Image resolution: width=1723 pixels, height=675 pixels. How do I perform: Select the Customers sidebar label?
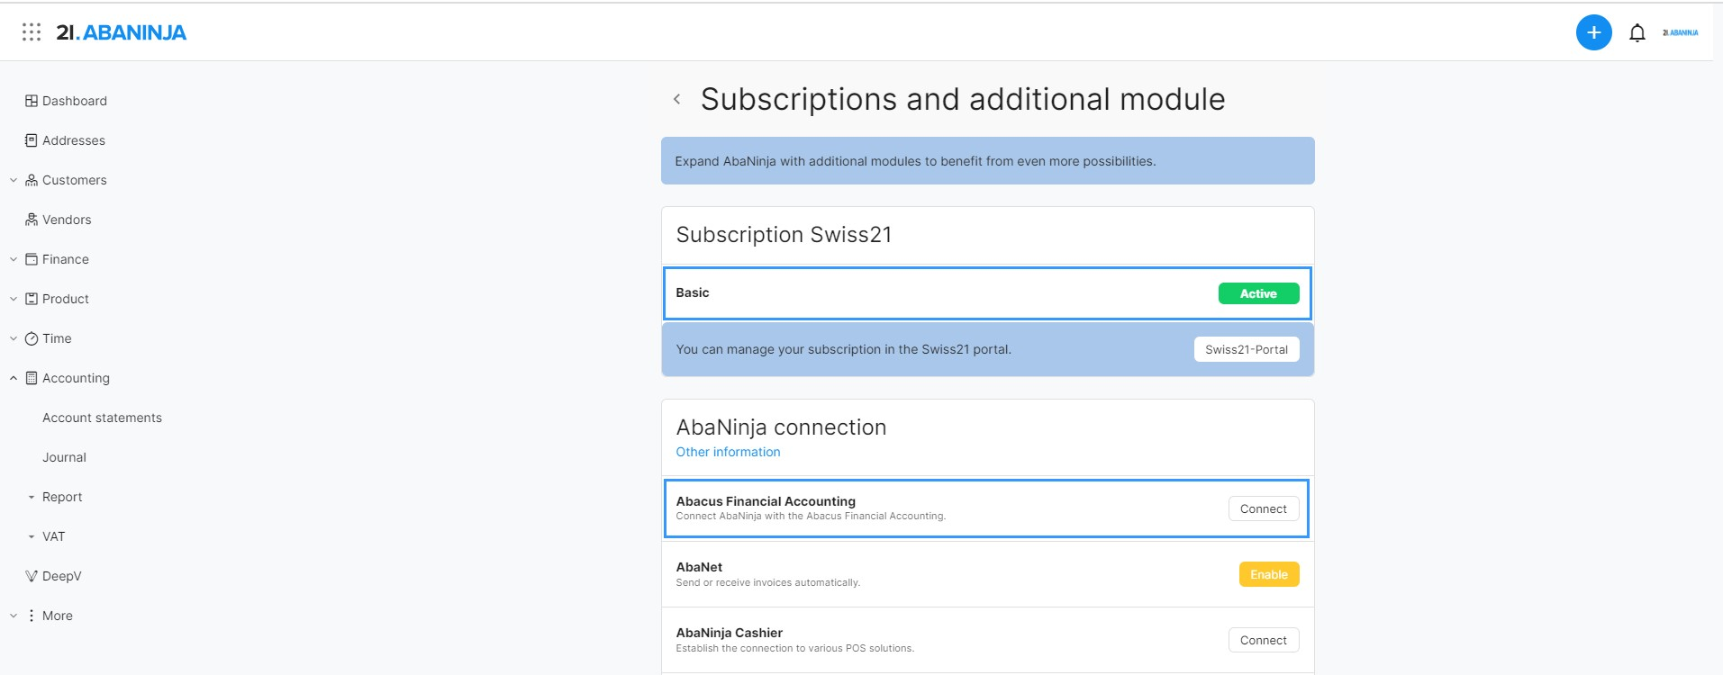pyautogui.click(x=75, y=180)
